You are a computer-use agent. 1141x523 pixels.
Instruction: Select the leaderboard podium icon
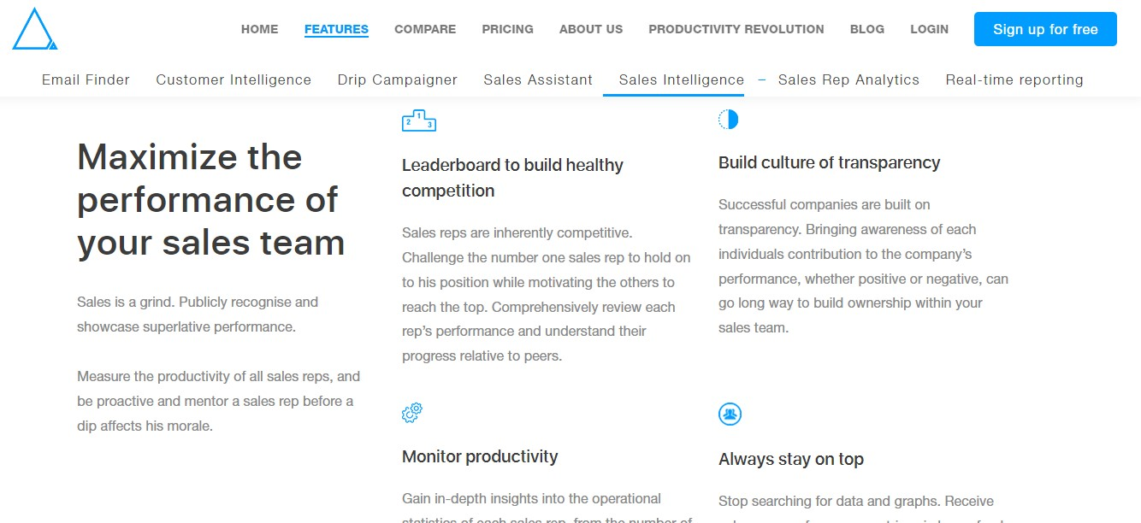[x=418, y=120]
